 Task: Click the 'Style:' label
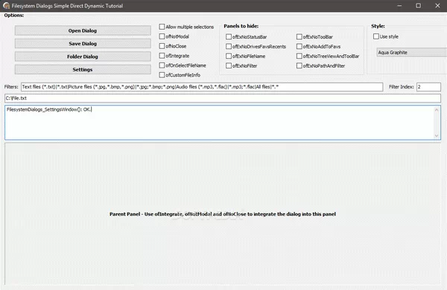[x=378, y=26]
